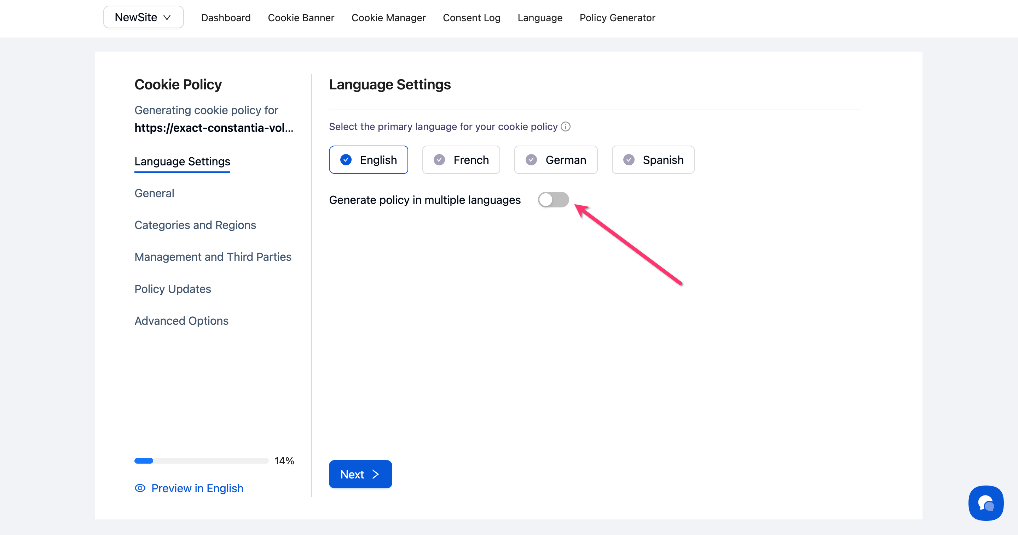
Task: Enable Generate policy in multiple languages toggle
Action: (x=553, y=200)
